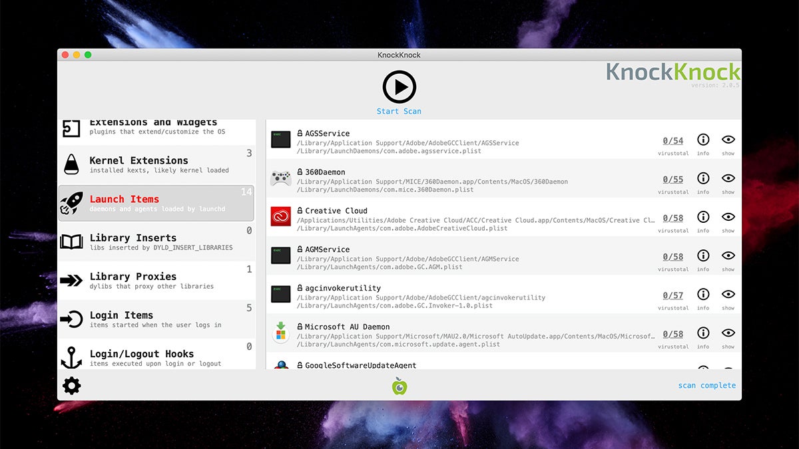Click the Microsoft AU Daemon icon
The width and height of the screenshot is (799, 449).
[280, 333]
